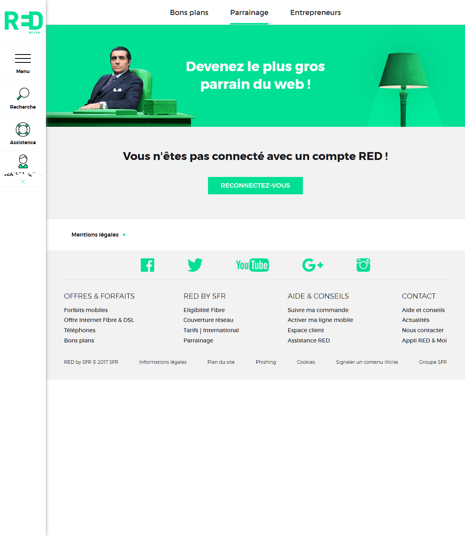
Task: Open the YouTube channel icon
Action: 252,265
